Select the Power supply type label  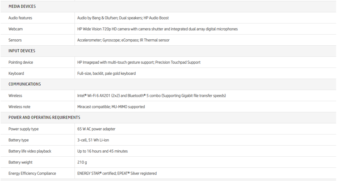coord(23,129)
